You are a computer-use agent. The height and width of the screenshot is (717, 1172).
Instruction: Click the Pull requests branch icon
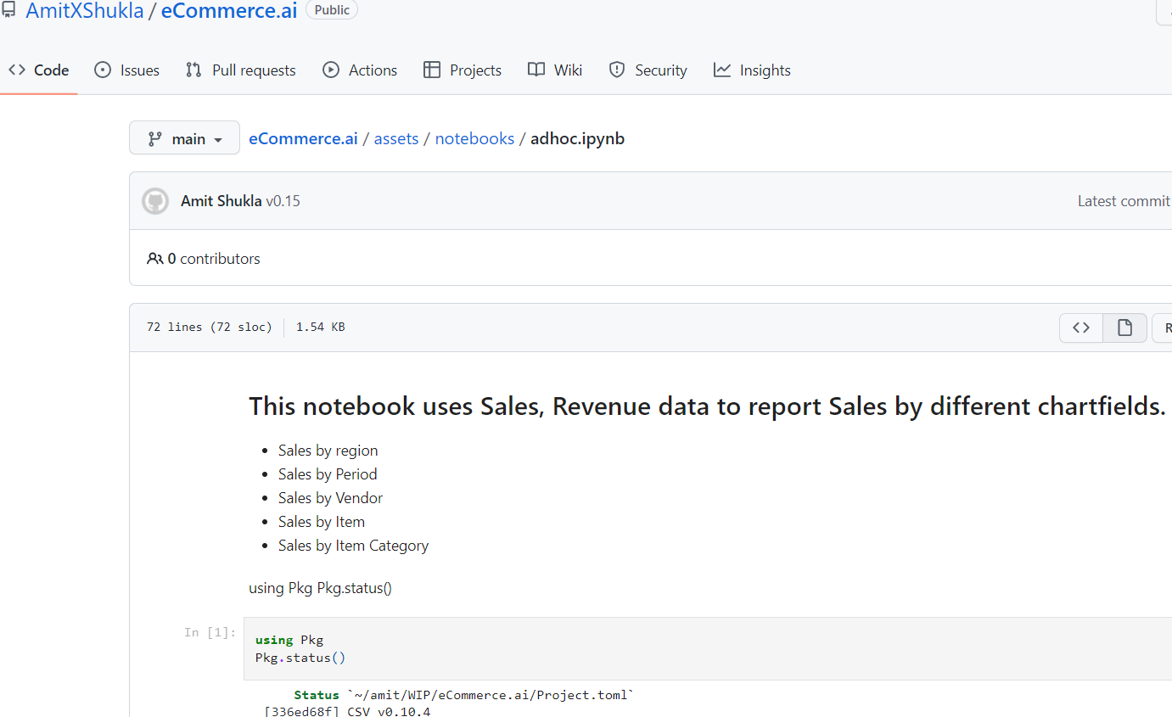coord(193,70)
